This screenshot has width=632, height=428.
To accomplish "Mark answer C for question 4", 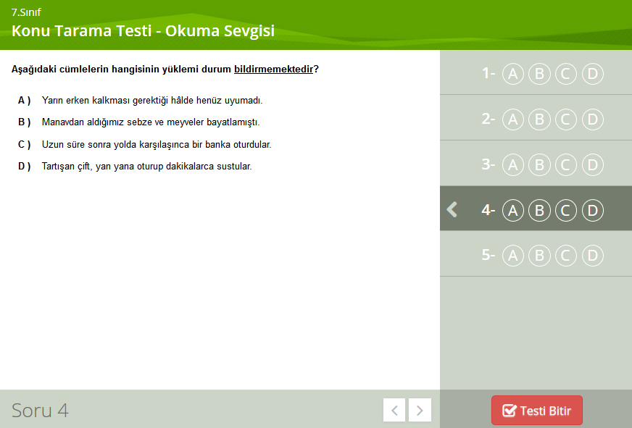I will tap(566, 210).
